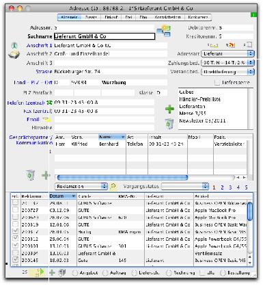Switch to the Kontaktbedarf tab

pos(167,17)
